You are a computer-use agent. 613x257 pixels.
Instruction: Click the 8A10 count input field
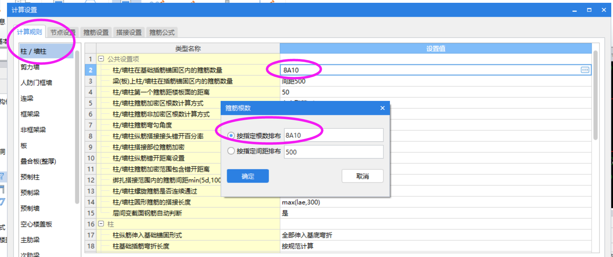click(334, 135)
